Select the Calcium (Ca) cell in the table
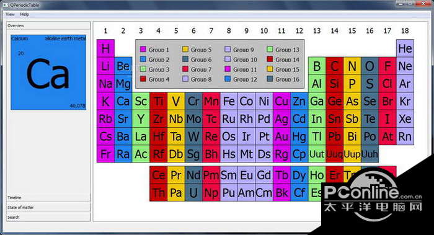Viewport: 434px width, 235px height. click(x=123, y=101)
